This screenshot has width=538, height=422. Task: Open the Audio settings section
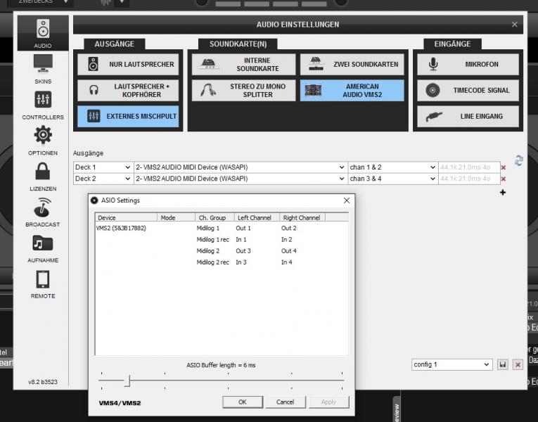pyautogui.click(x=43, y=33)
